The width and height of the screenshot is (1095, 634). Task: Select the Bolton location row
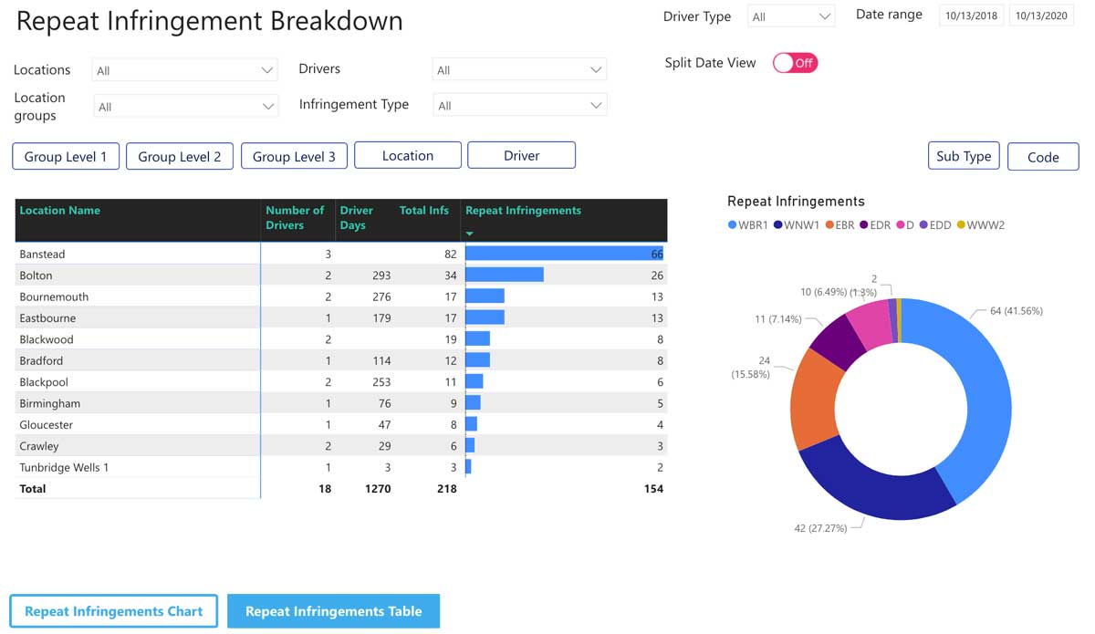[341, 275]
